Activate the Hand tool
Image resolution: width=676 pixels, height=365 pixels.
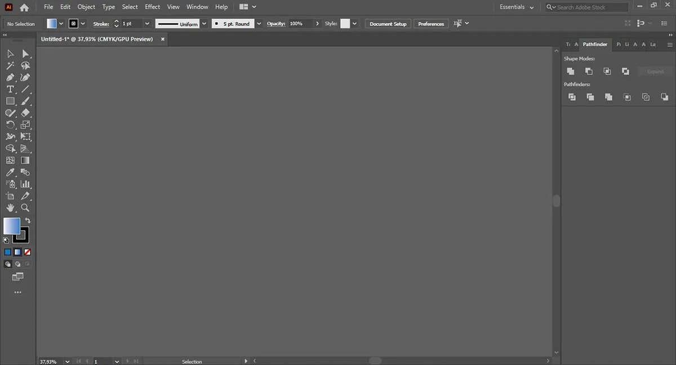click(10, 208)
